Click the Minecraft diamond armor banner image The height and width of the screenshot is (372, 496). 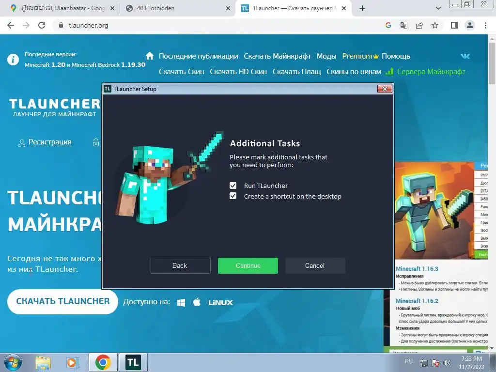click(434, 210)
